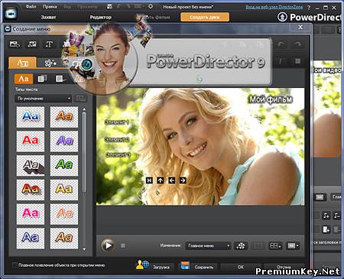Open the effects/particles tab beside the text tab
This screenshot has width=344, height=279.
pyautogui.click(x=50, y=63)
